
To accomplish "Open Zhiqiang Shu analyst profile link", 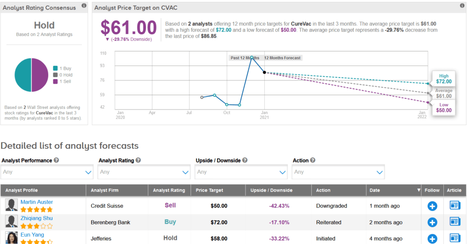I will [x=37, y=218].
